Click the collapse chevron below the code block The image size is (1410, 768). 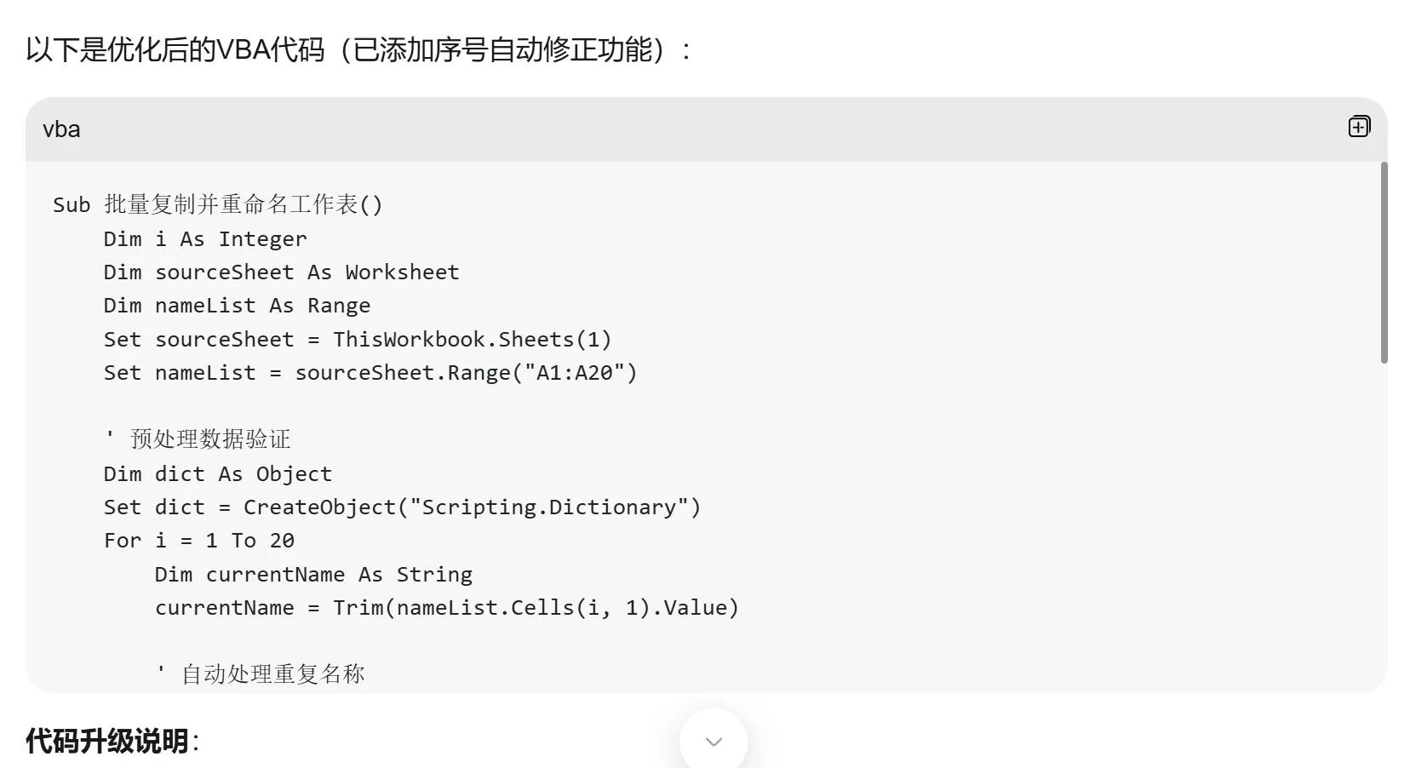(x=712, y=742)
